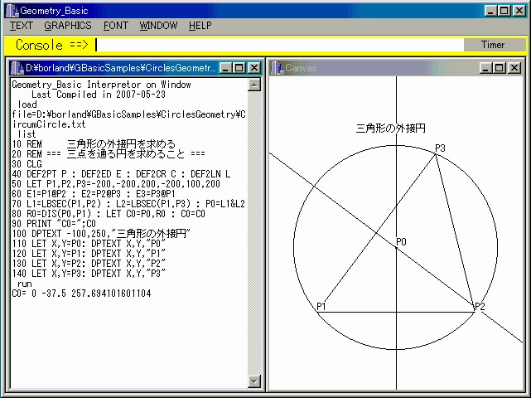Click the 'run' command line
Viewport: 531px width, 398px height.
tap(24, 284)
